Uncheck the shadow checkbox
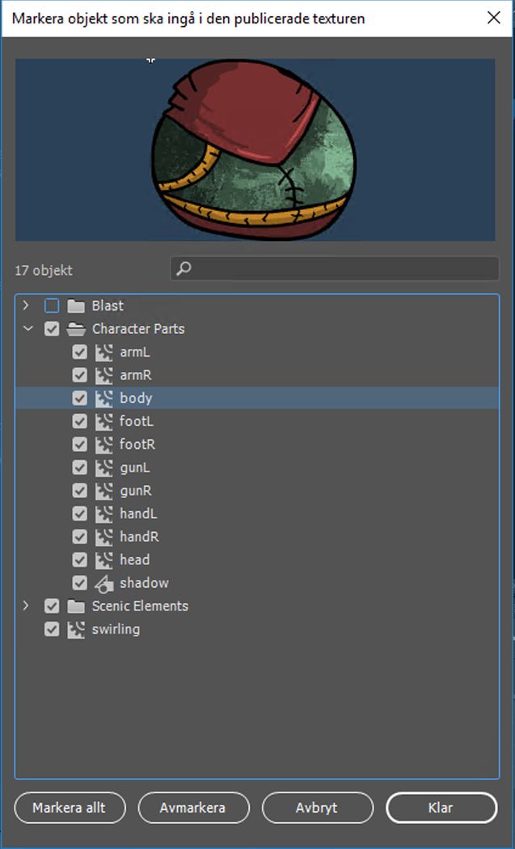 click(79, 583)
